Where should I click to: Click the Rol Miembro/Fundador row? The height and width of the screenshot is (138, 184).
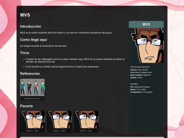point(140,87)
